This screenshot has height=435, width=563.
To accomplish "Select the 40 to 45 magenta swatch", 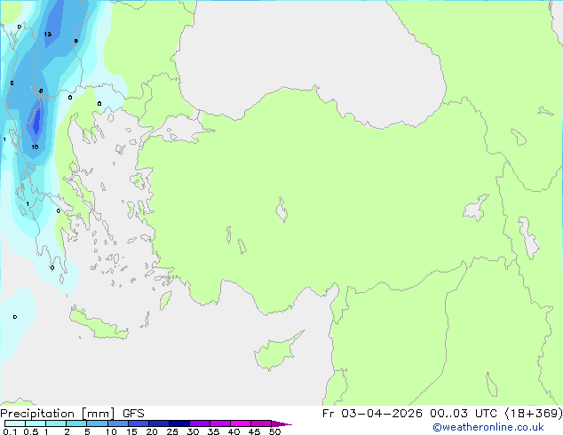I will pyautogui.click(x=241, y=423).
